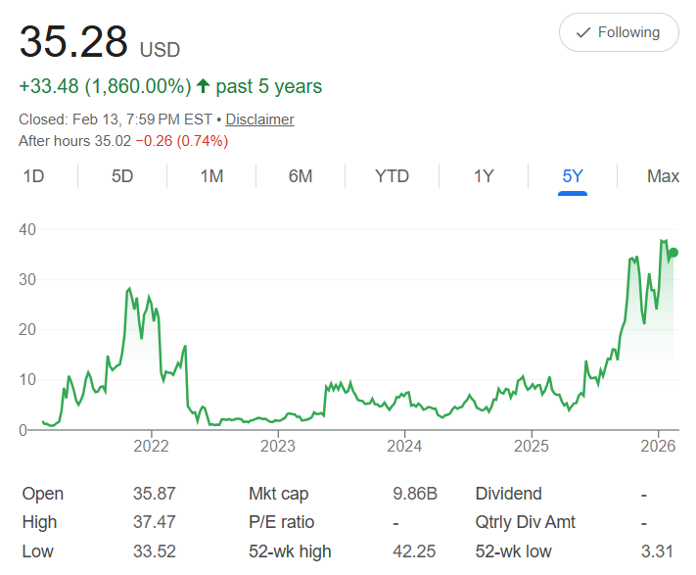Screen dimensions: 696x575
Task: Show the YTD chart range
Action: (392, 176)
